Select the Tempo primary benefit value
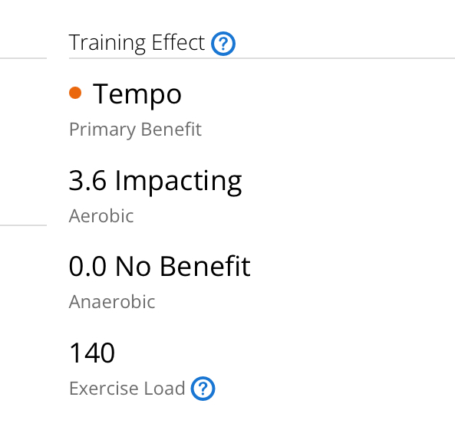This screenshot has height=430, width=455. (x=137, y=94)
